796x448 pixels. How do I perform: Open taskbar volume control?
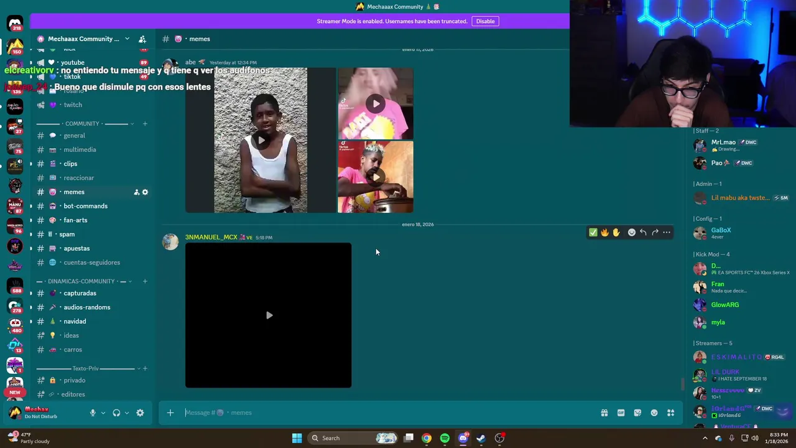click(755, 438)
